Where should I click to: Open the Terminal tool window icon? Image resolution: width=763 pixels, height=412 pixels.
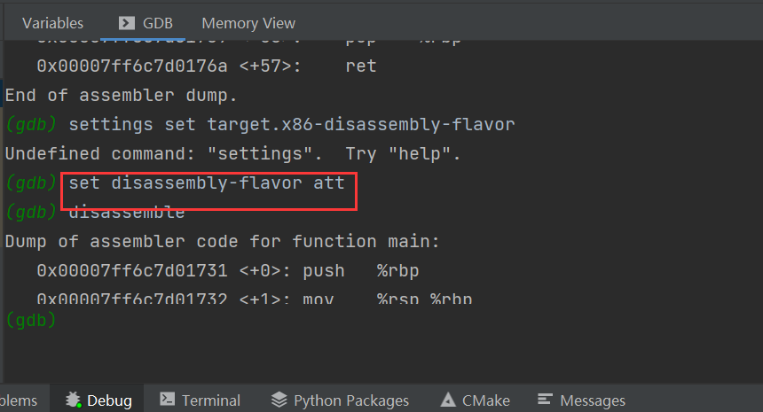tap(166, 400)
